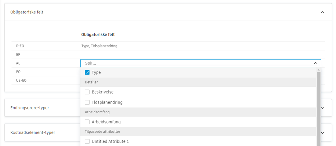Tick the Arbeidsomfang checkbox

coord(87,122)
